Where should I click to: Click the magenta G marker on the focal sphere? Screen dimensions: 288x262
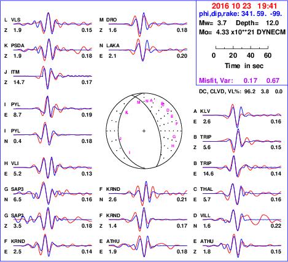(174, 137)
